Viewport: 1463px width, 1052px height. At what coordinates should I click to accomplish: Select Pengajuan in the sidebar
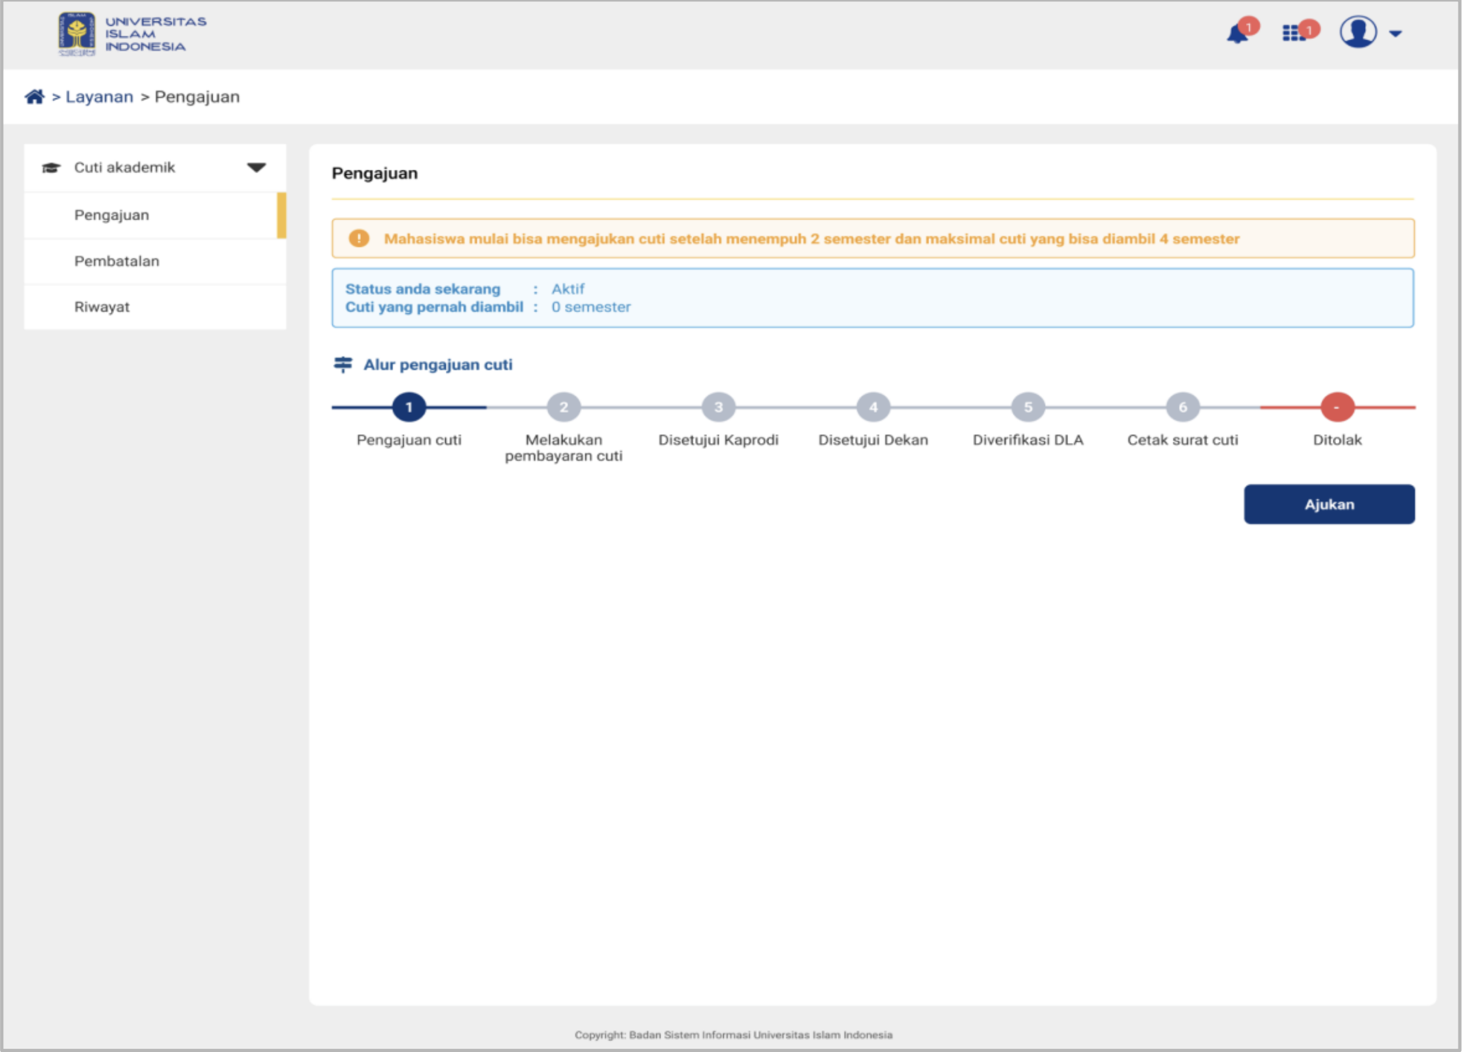pos(111,215)
